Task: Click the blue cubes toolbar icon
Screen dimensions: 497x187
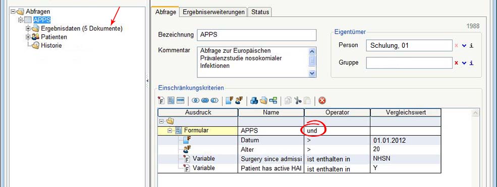Action: pos(254,101)
